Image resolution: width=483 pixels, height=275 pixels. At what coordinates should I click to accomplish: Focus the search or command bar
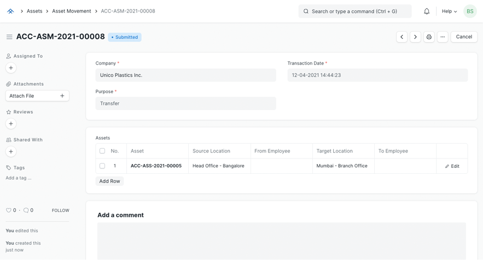click(354, 11)
